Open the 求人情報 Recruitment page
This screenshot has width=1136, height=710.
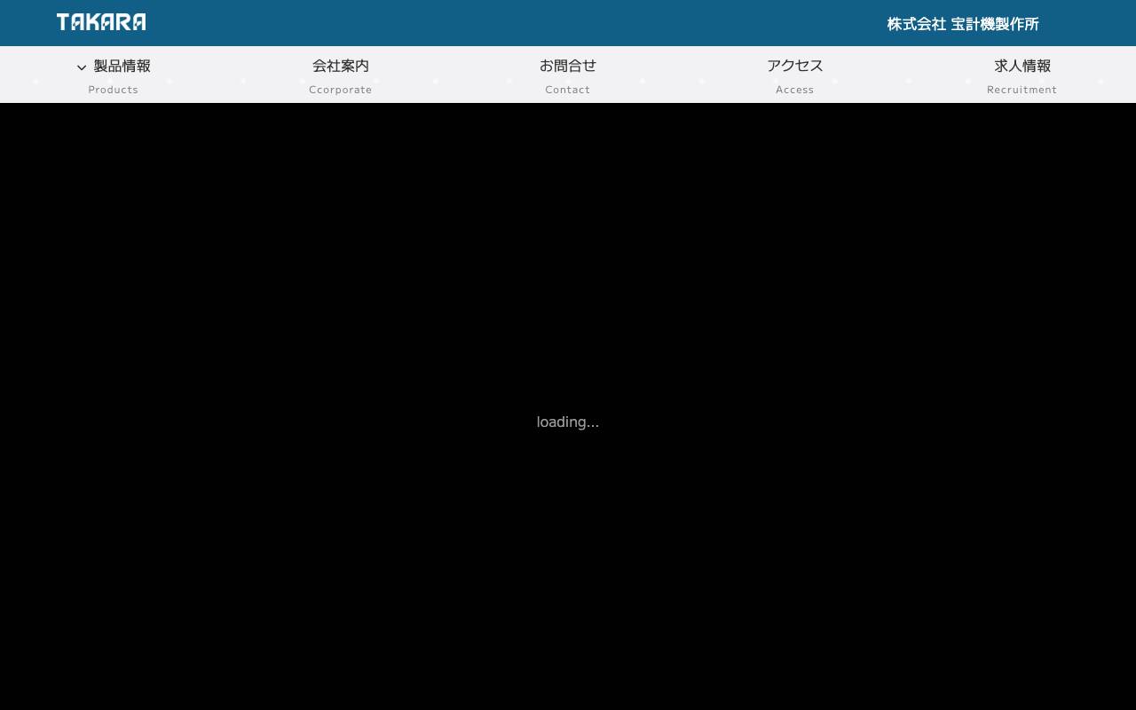tap(1022, 75)
